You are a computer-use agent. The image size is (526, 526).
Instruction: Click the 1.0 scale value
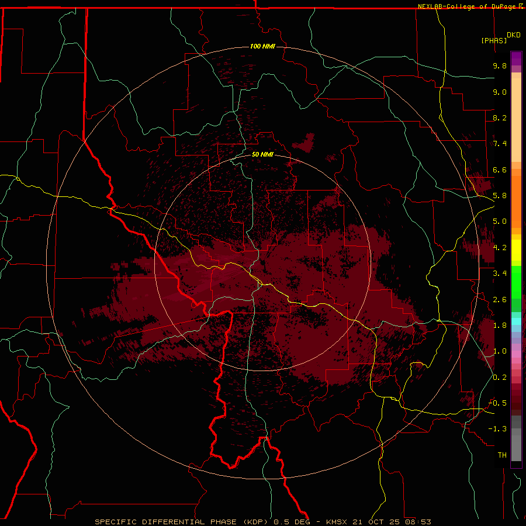(500, 351)
